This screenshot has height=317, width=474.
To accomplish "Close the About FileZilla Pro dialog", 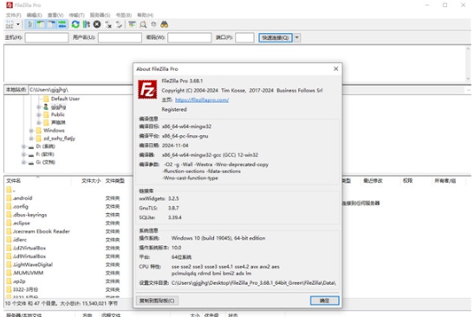I will point(336,69).
